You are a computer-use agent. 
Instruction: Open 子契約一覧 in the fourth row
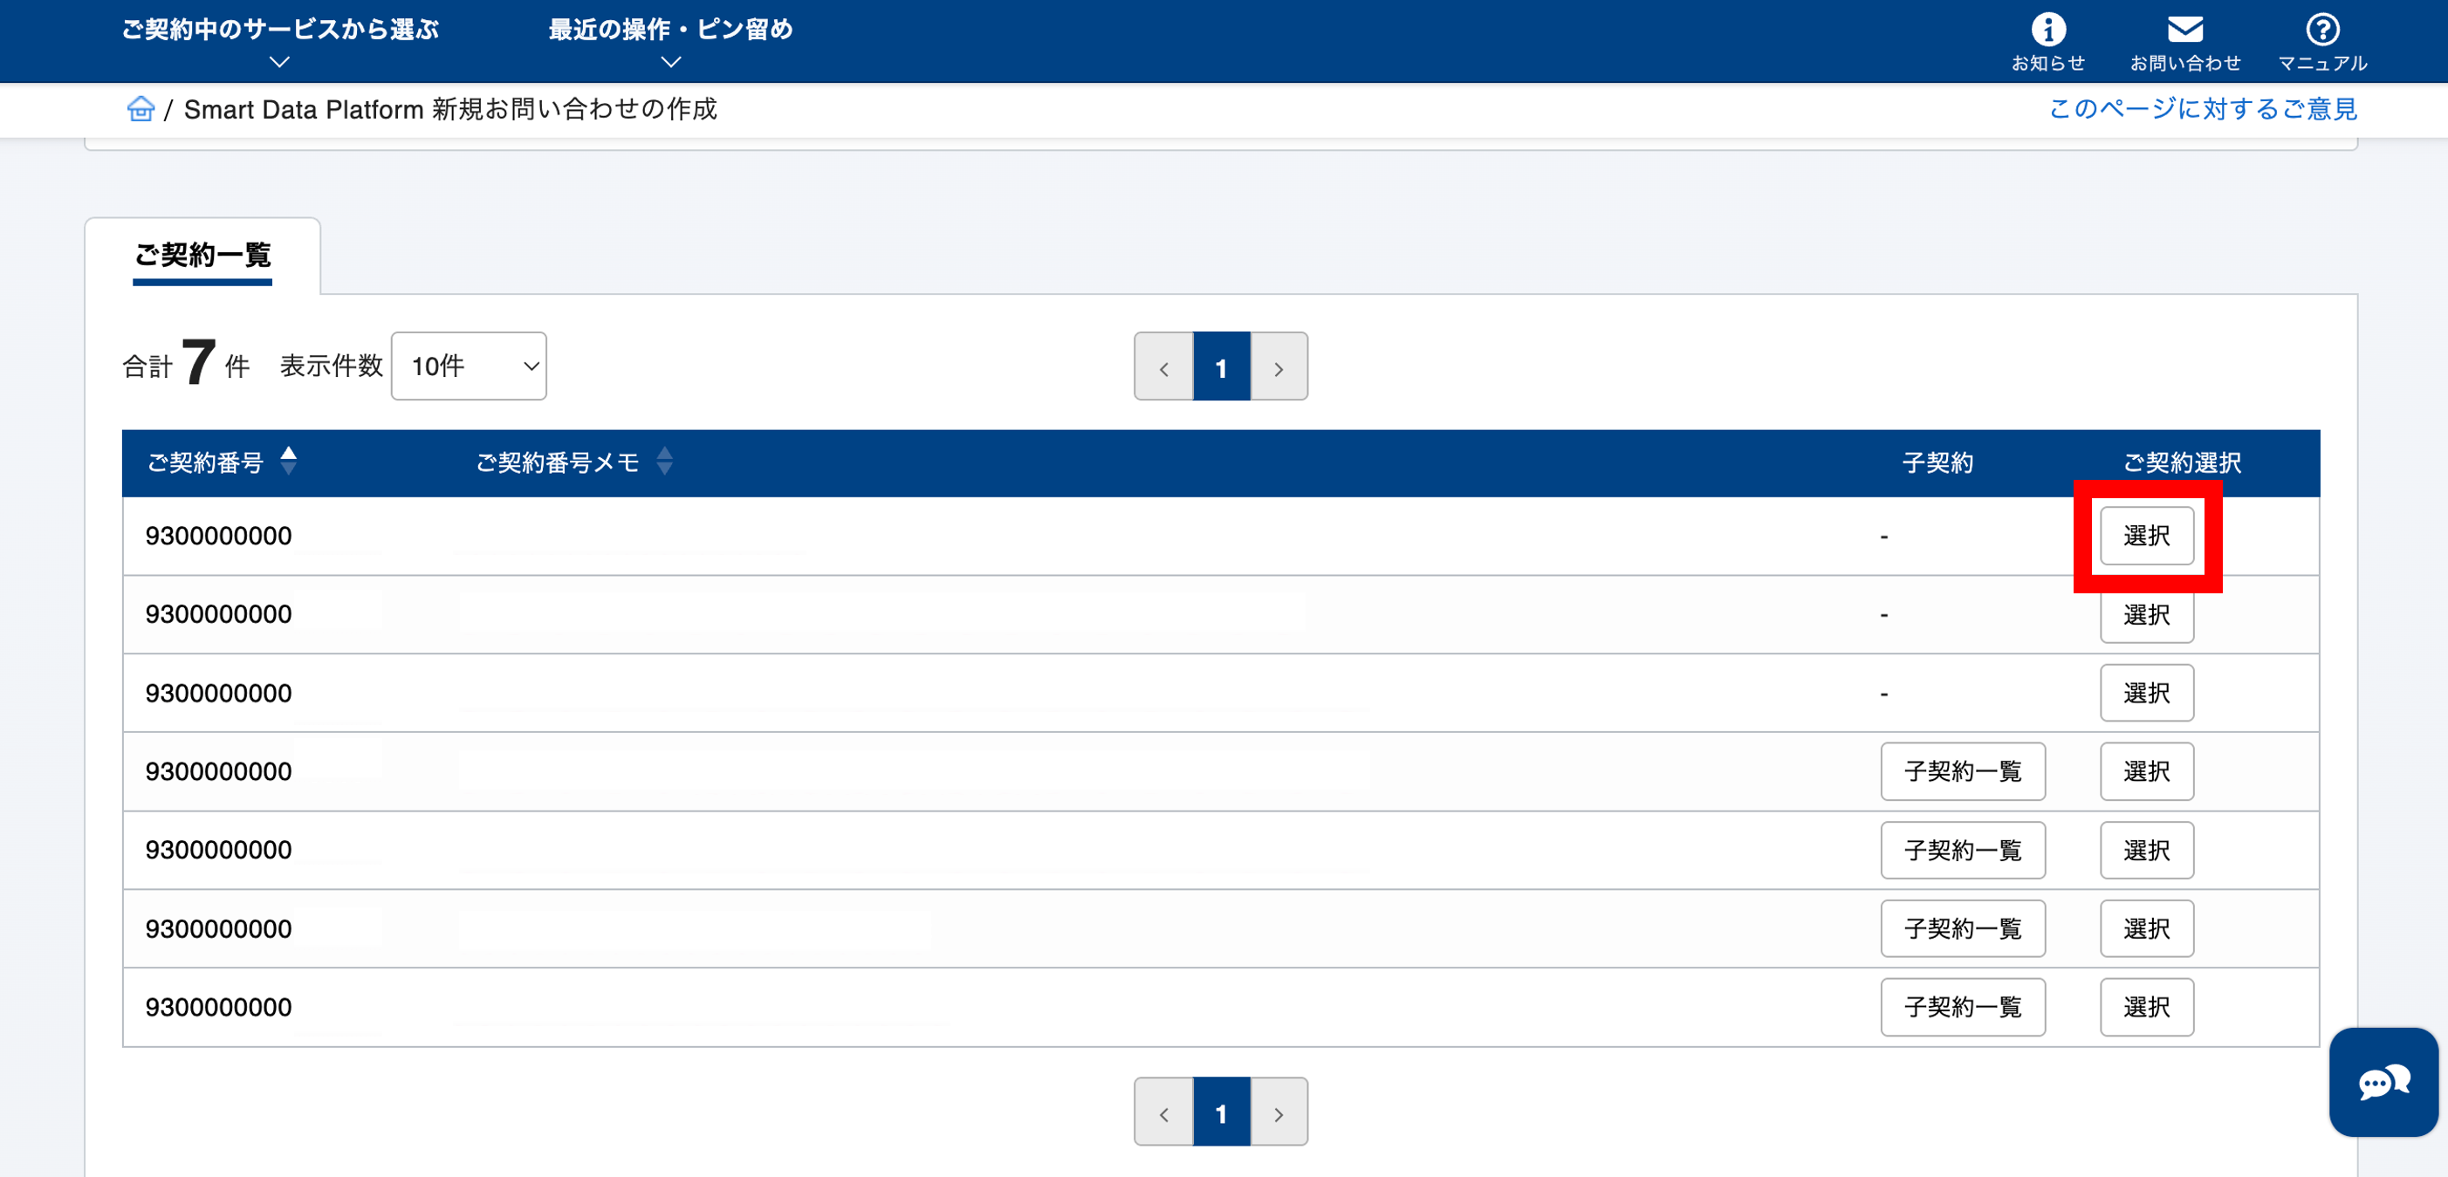1961,771
